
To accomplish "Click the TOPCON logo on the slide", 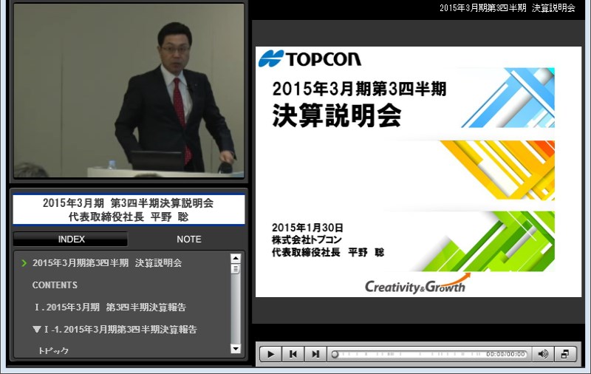I will click(310, 59).
